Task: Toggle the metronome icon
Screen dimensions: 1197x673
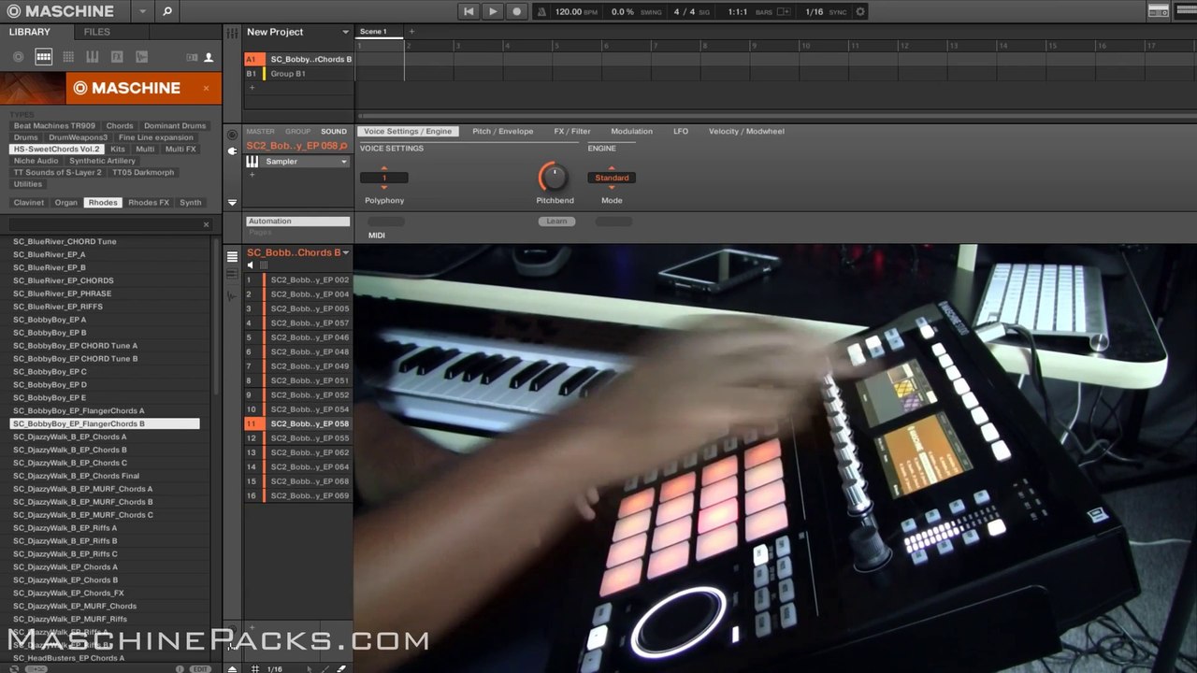Action: [542, 11]
